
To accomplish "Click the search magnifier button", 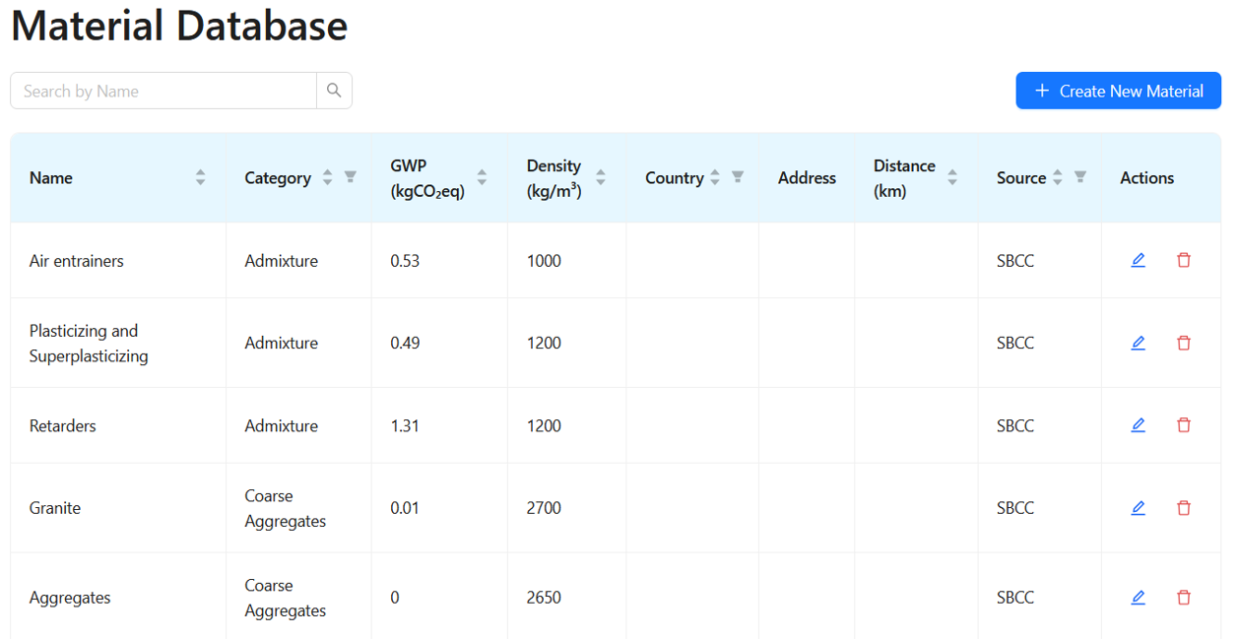I will click(x=334, y=91).
